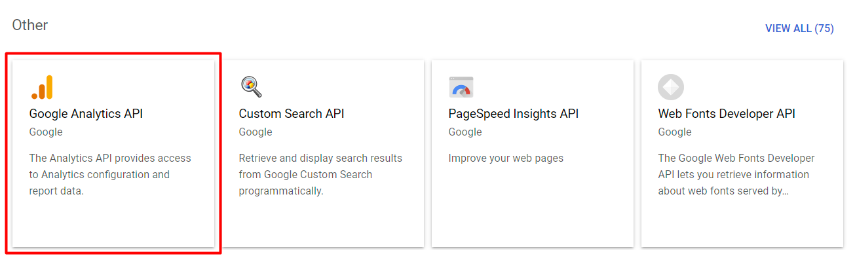Click the Google Analytics bar chart icon
The image size is (855, 260).
click(x=42, y=87)
